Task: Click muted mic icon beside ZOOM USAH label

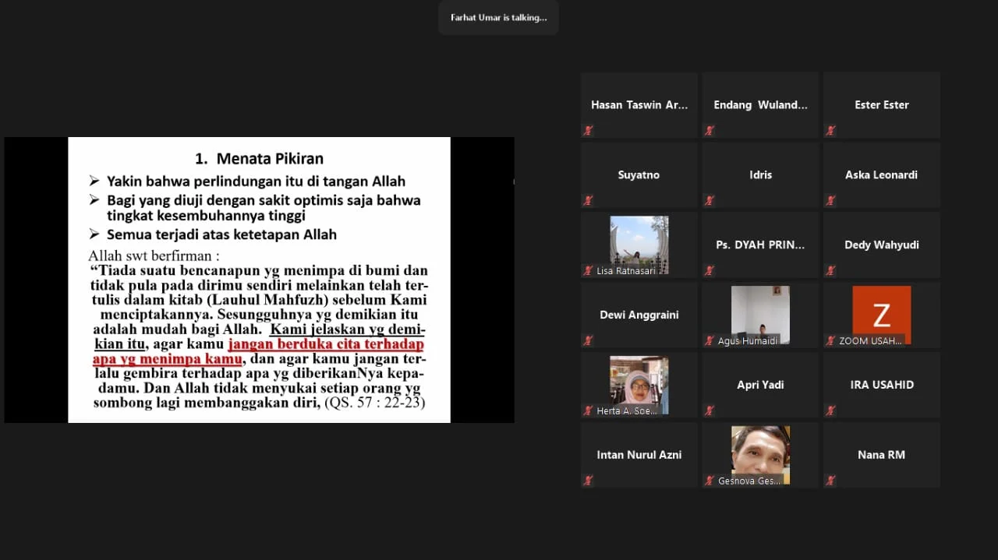Action: coord(831,341)
